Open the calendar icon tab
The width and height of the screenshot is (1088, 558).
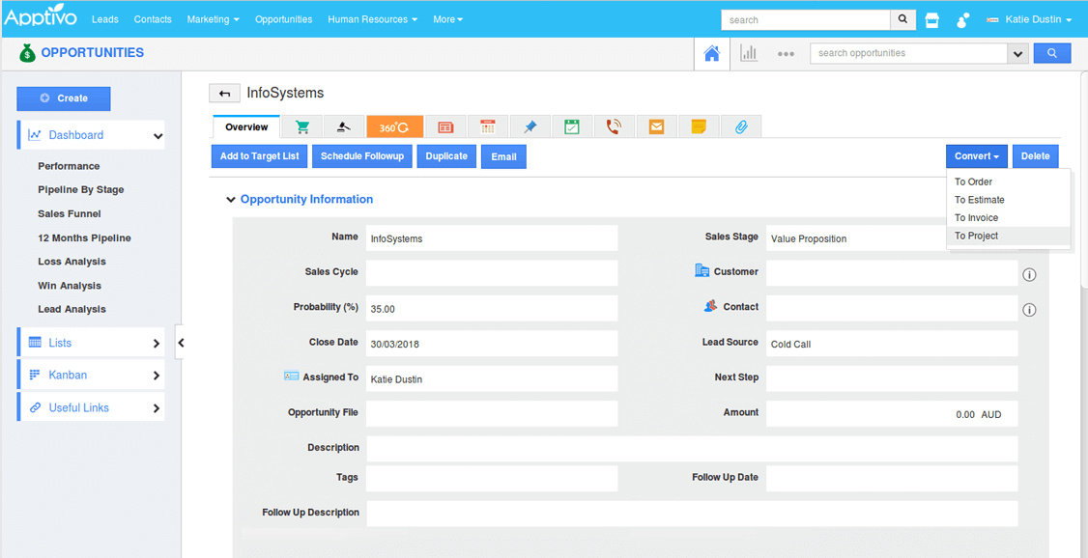tap(488, 126)
